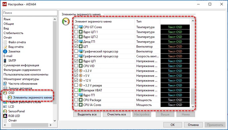Screen dimensions: 228x130
Task: Click the monitor icon beside Ядро ГП
Action: tap(81, 95)
